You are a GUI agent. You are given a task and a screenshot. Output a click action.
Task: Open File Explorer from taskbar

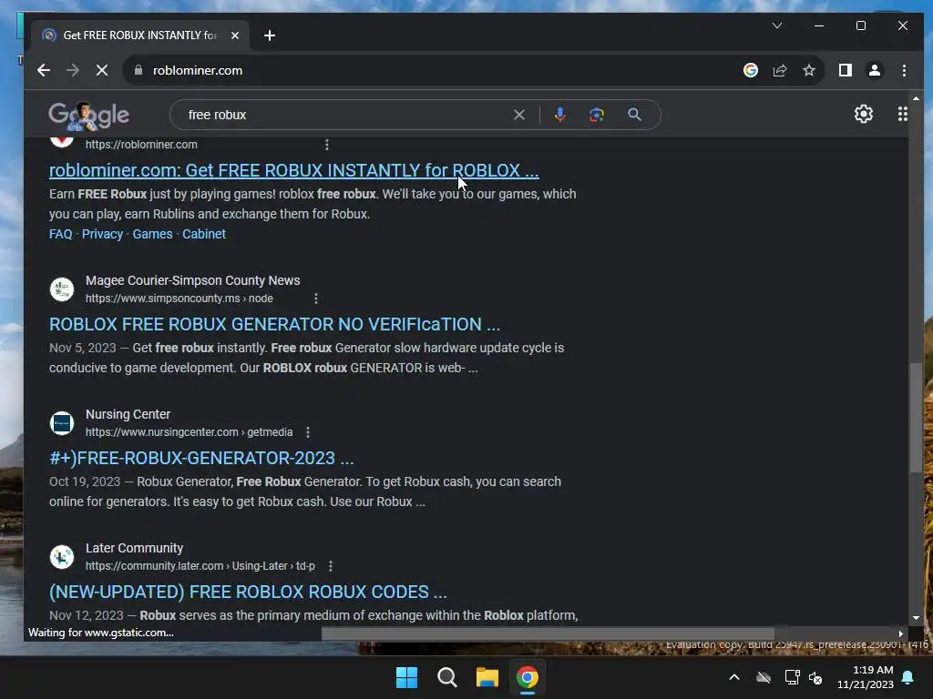[487, 677]
